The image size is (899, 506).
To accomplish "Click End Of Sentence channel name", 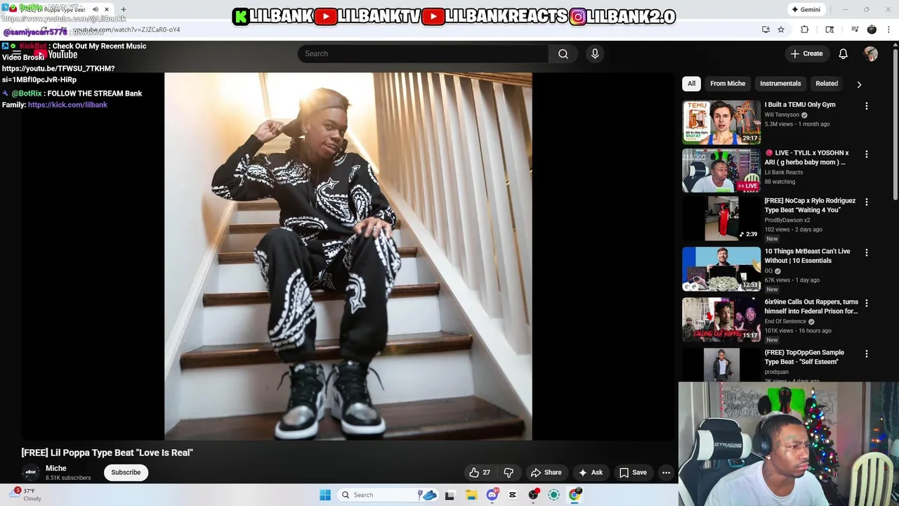I will (785, 321).
